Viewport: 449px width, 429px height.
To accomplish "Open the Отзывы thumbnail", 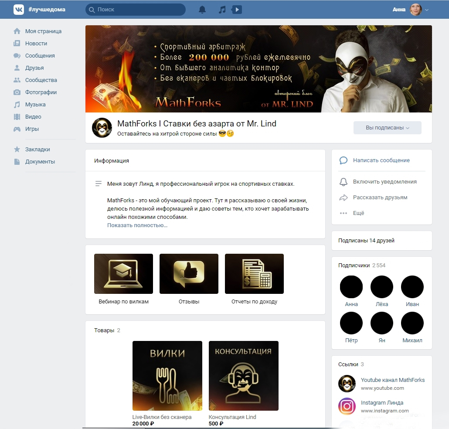I will pos(189,274).
